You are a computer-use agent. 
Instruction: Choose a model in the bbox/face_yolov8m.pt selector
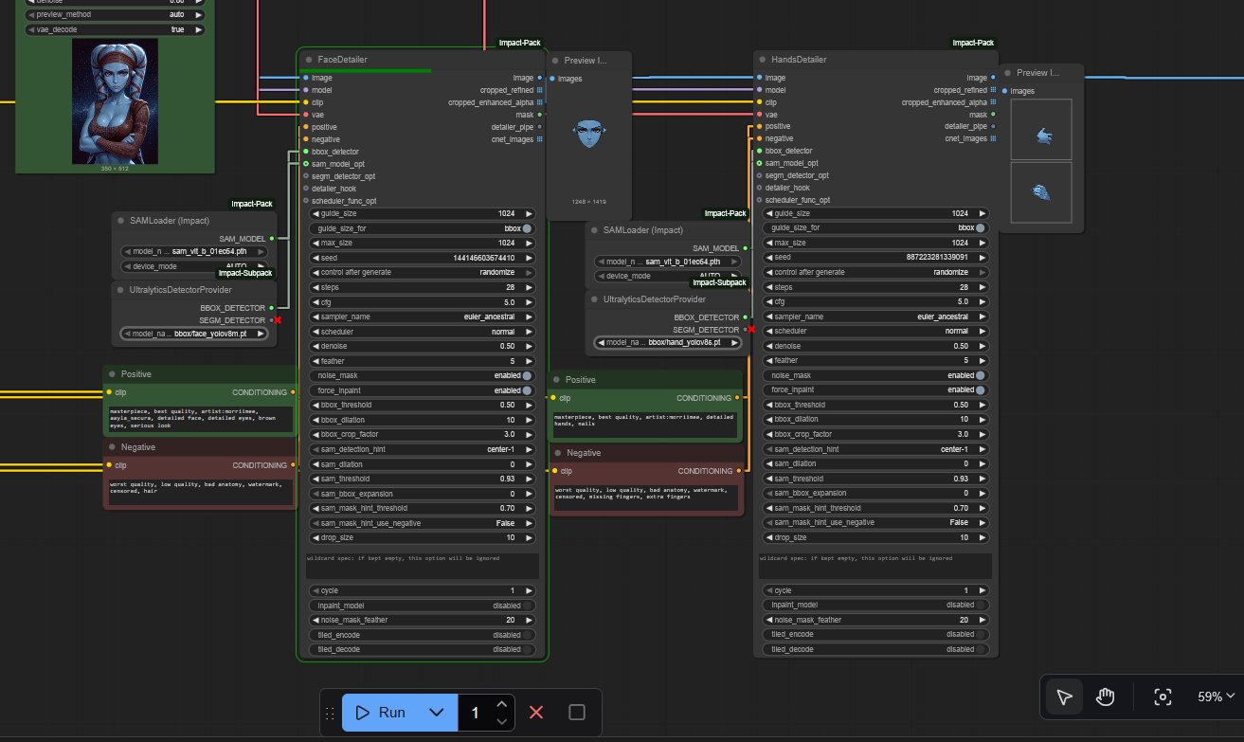[x=194, y=334]
